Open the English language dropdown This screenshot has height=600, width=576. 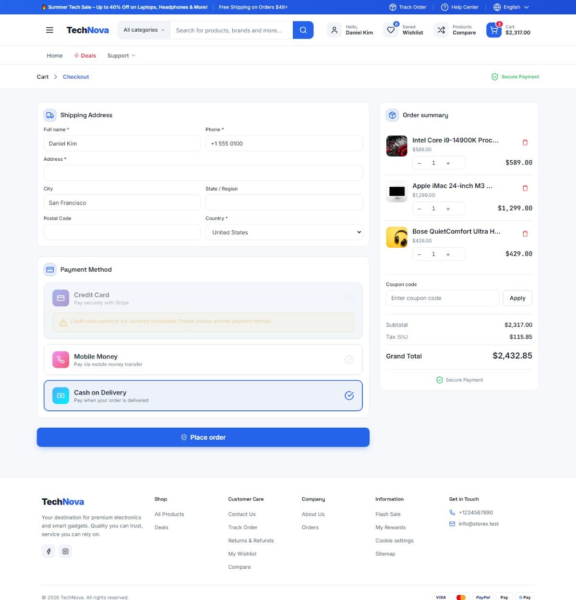[511, 7]
